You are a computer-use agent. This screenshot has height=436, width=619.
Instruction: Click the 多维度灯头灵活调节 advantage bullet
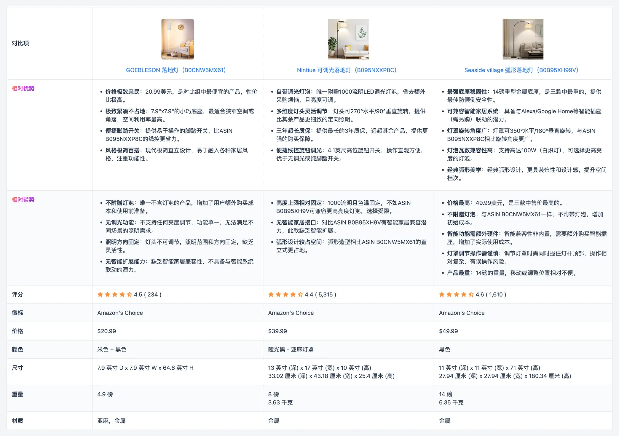[x=351, y=116]
